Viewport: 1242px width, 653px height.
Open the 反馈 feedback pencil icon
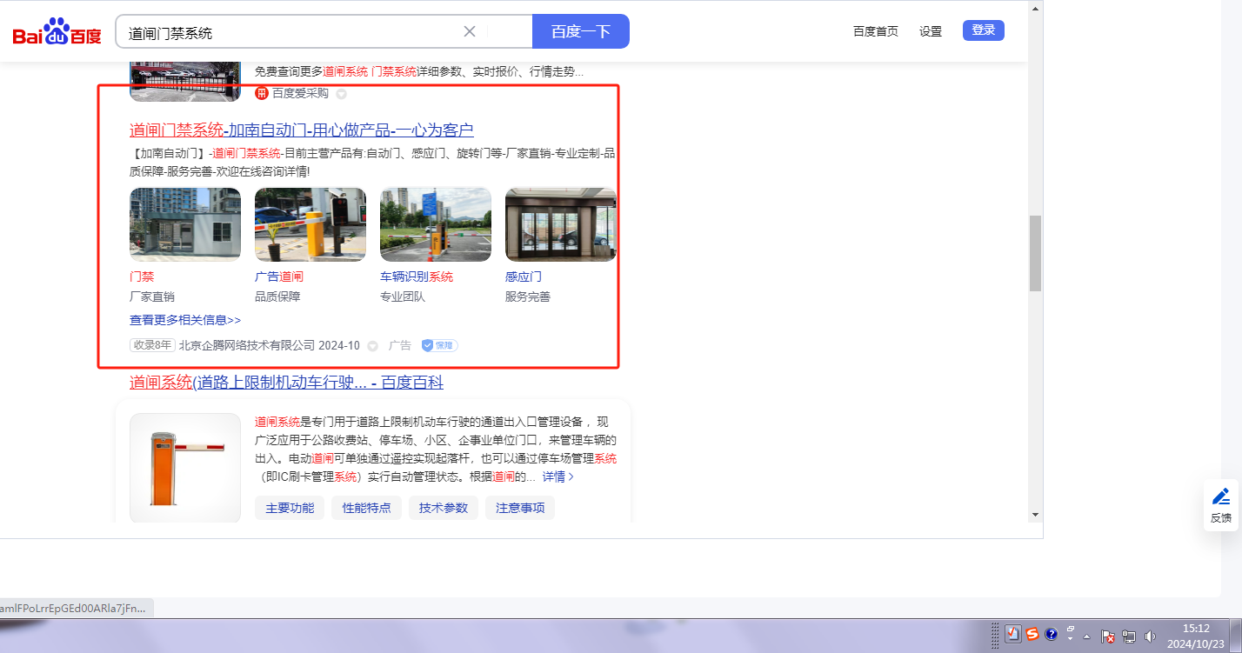1221,496
